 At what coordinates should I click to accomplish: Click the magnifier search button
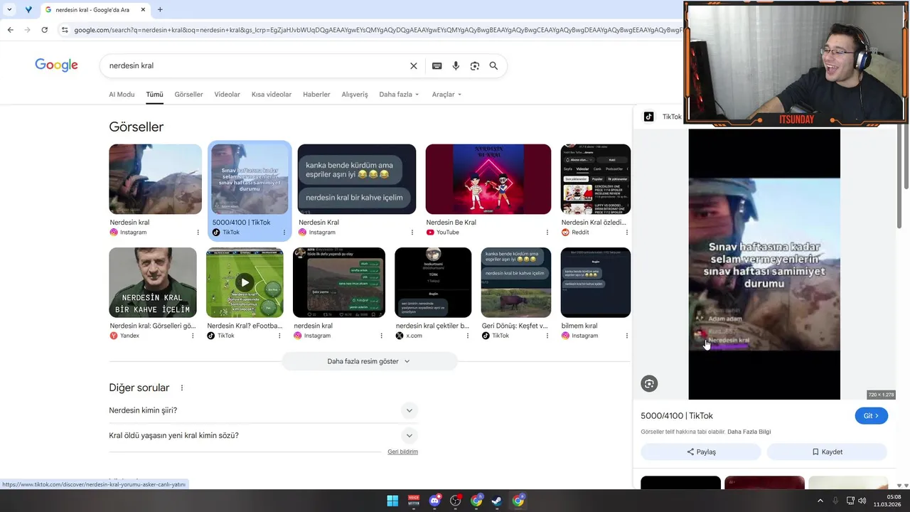click(493, 66)
